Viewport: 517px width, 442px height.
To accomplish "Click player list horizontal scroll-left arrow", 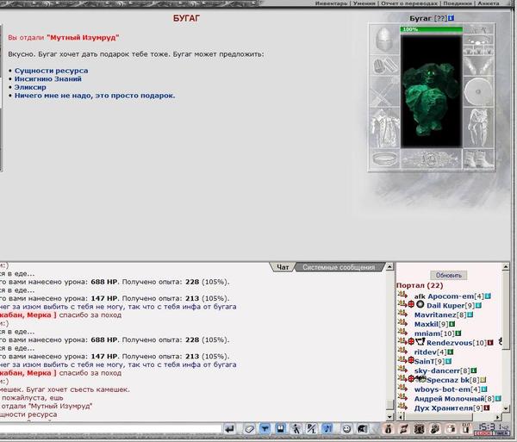I will click(x=401, y=417).
